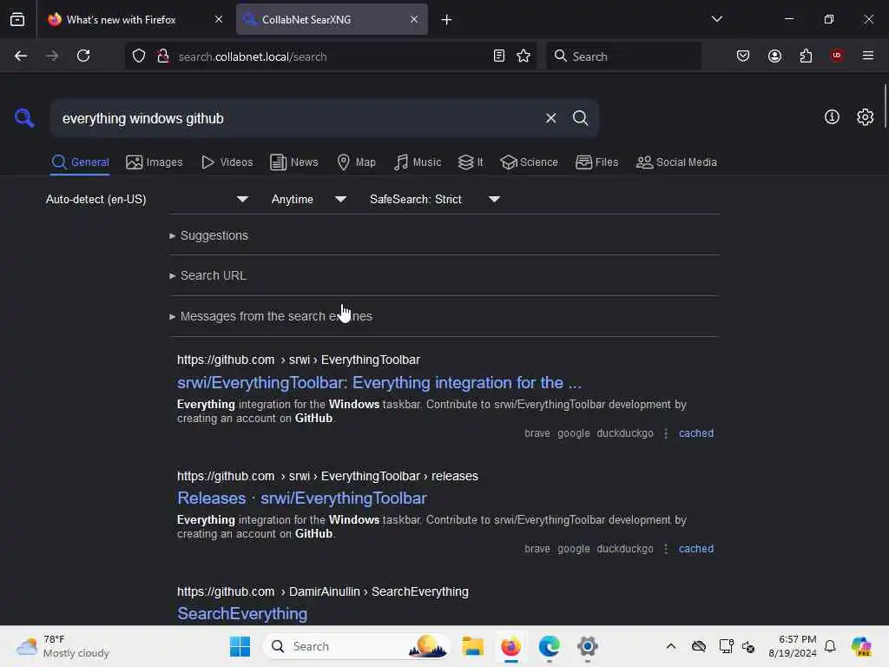Image resolution: width=889 pixels, height=667 pixels.
Task: Reload the page in Firefox
Action: coord(83,56)
